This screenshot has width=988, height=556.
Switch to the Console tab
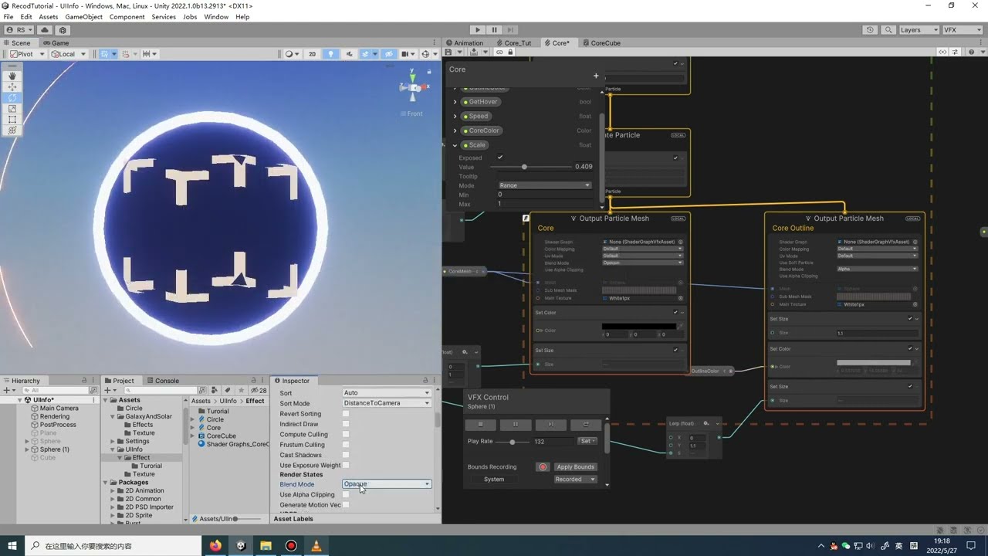click(162, 381)
